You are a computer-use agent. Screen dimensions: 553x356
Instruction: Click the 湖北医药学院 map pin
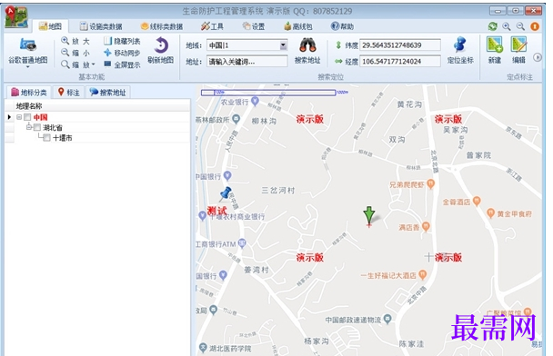coord(203,348)
